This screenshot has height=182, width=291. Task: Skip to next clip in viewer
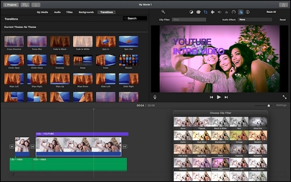coord(226,97)
